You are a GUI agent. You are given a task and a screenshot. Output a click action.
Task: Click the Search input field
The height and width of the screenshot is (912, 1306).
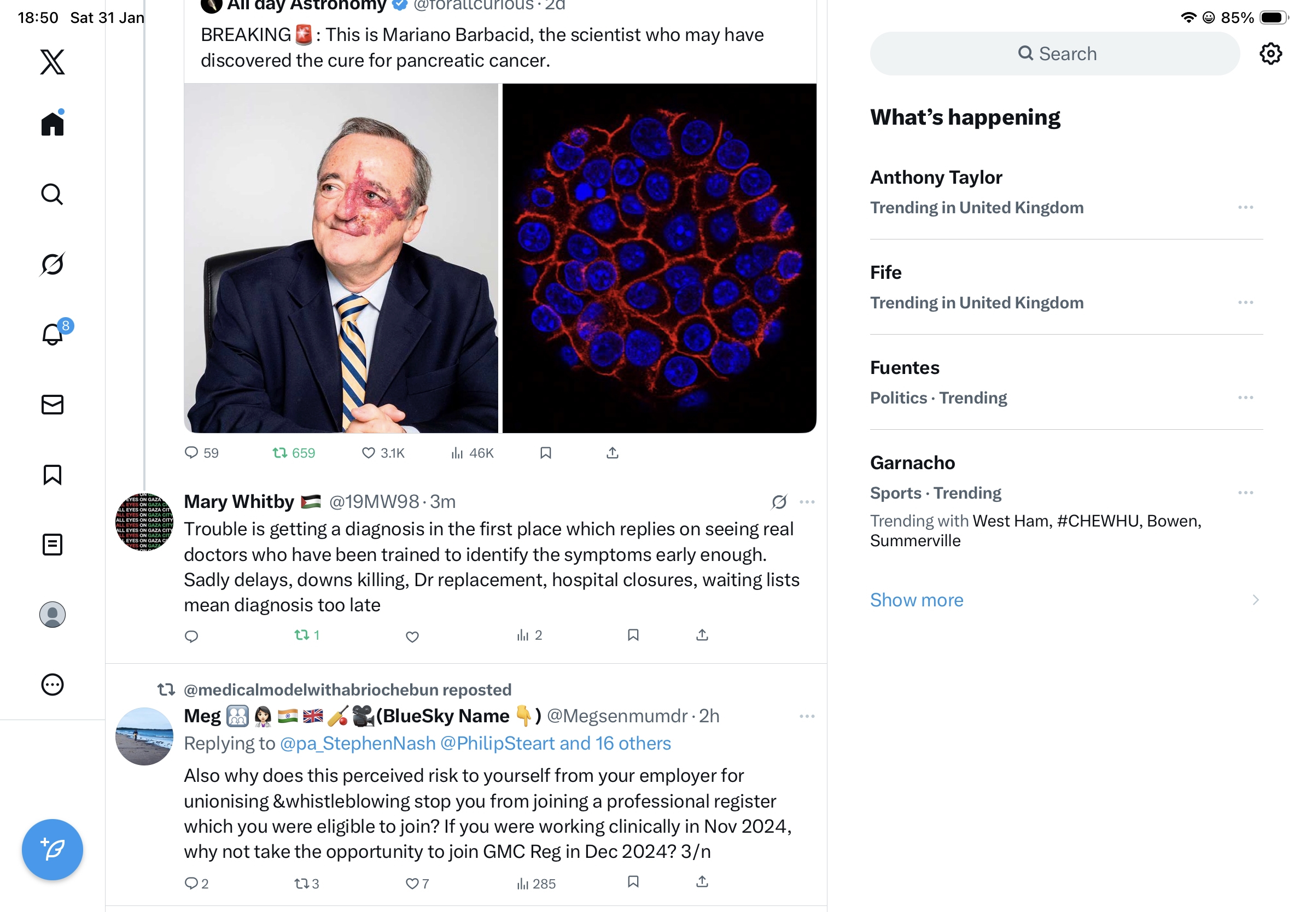[1054, 54]
